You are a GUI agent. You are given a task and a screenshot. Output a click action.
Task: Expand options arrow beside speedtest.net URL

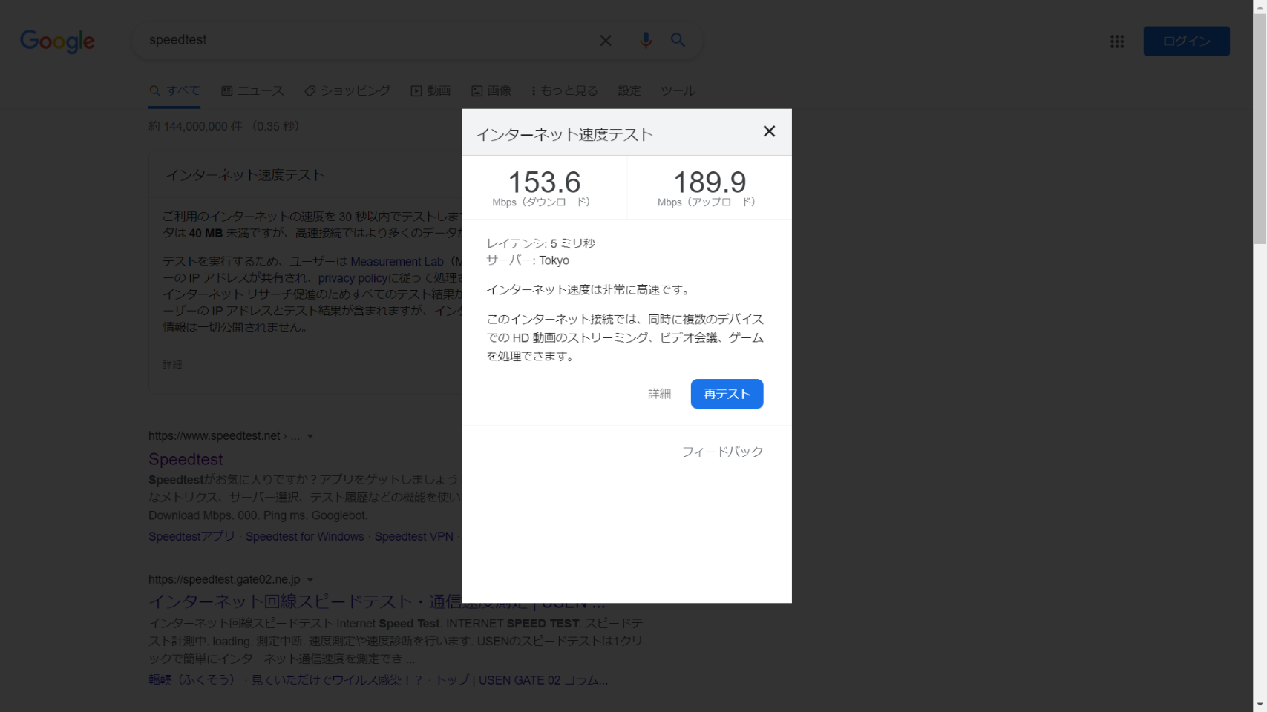point(310,436)
